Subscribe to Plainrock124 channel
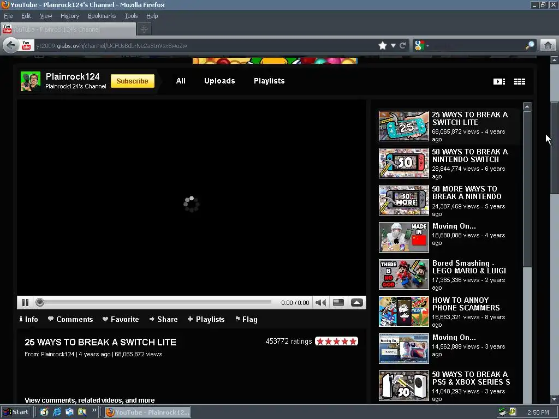 (x=132, y=81)
